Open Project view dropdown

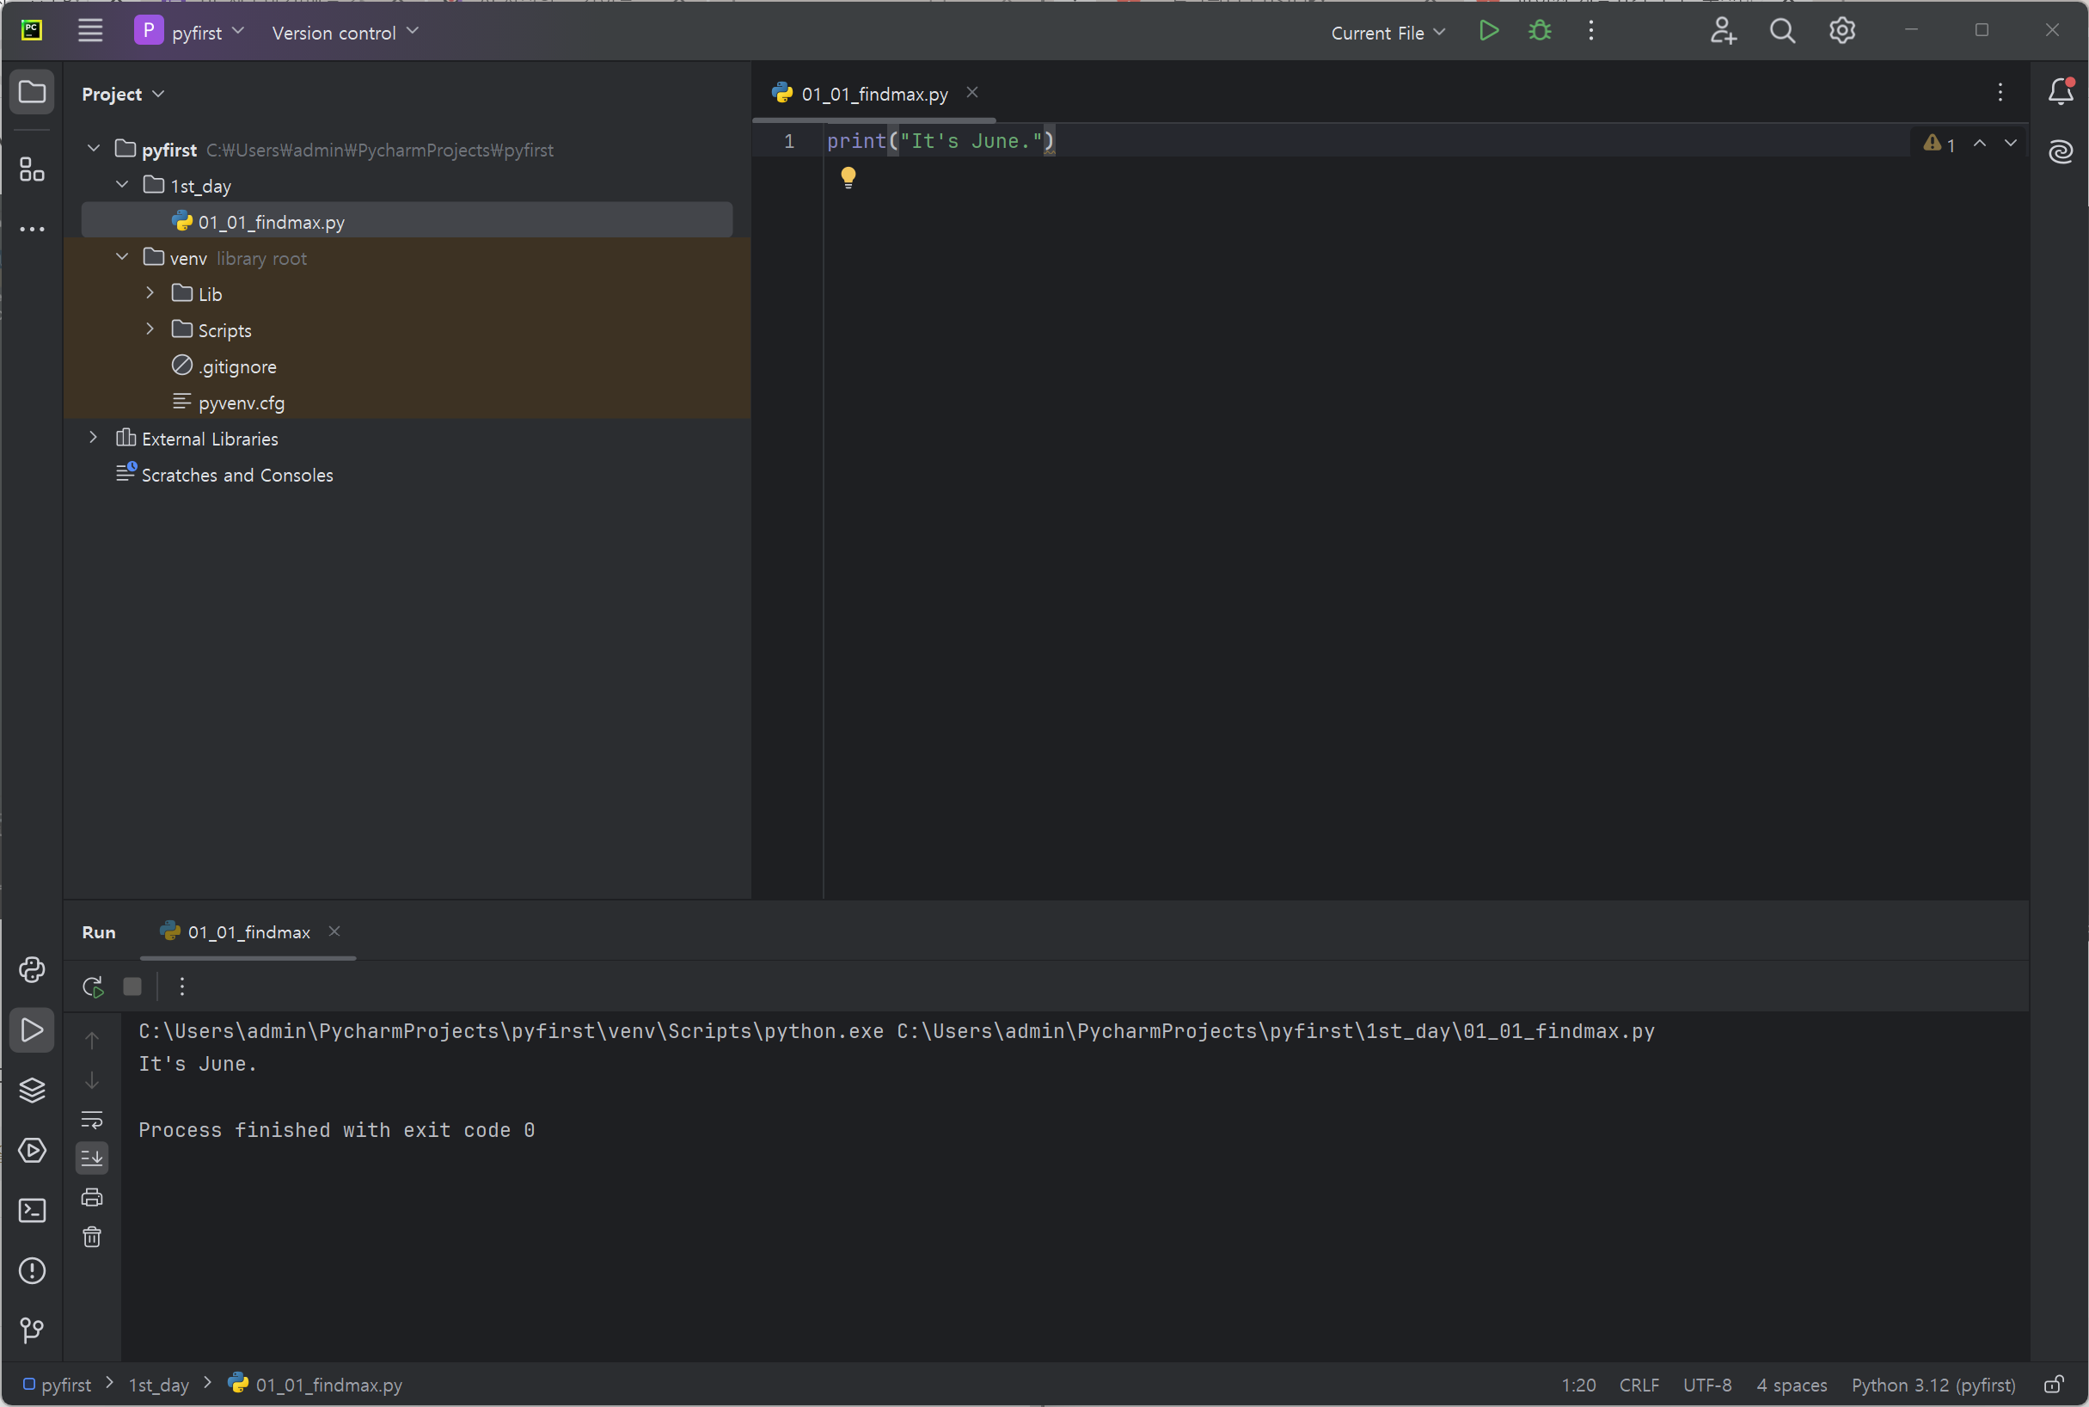(x=123, y=94)
